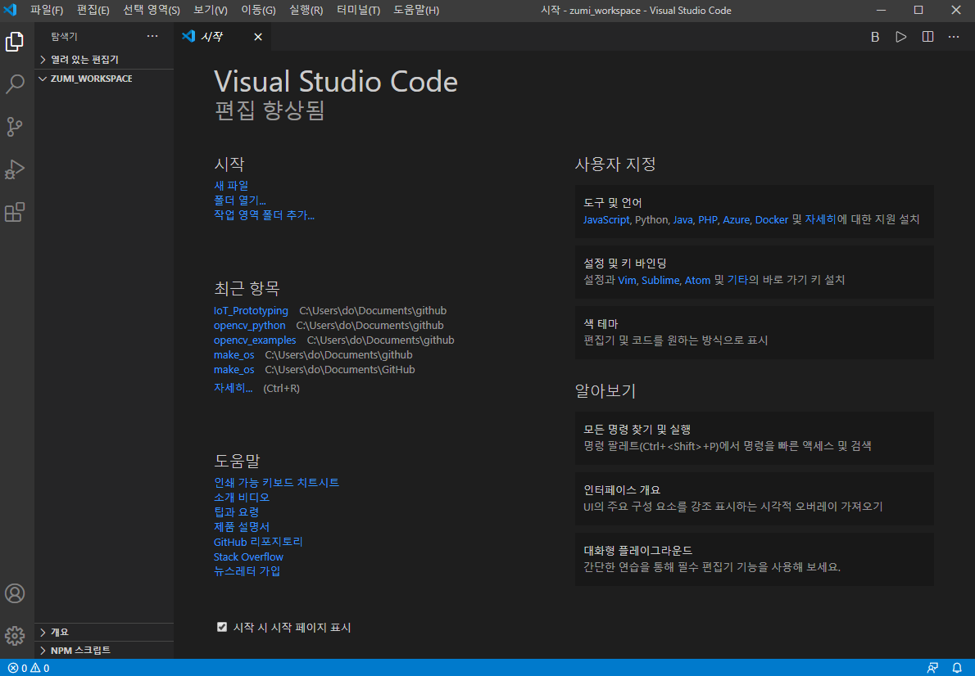Install Docker support link
Viewport: 975px width, 676px height.
click(x=772, y=220)
